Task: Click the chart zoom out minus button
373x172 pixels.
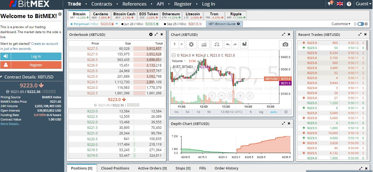Action: (221, 96)
